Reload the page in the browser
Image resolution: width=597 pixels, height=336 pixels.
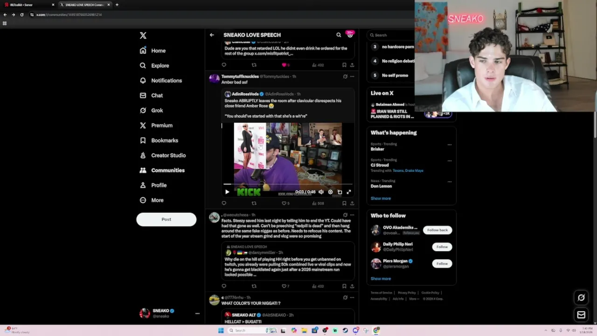tap(21, 14)
